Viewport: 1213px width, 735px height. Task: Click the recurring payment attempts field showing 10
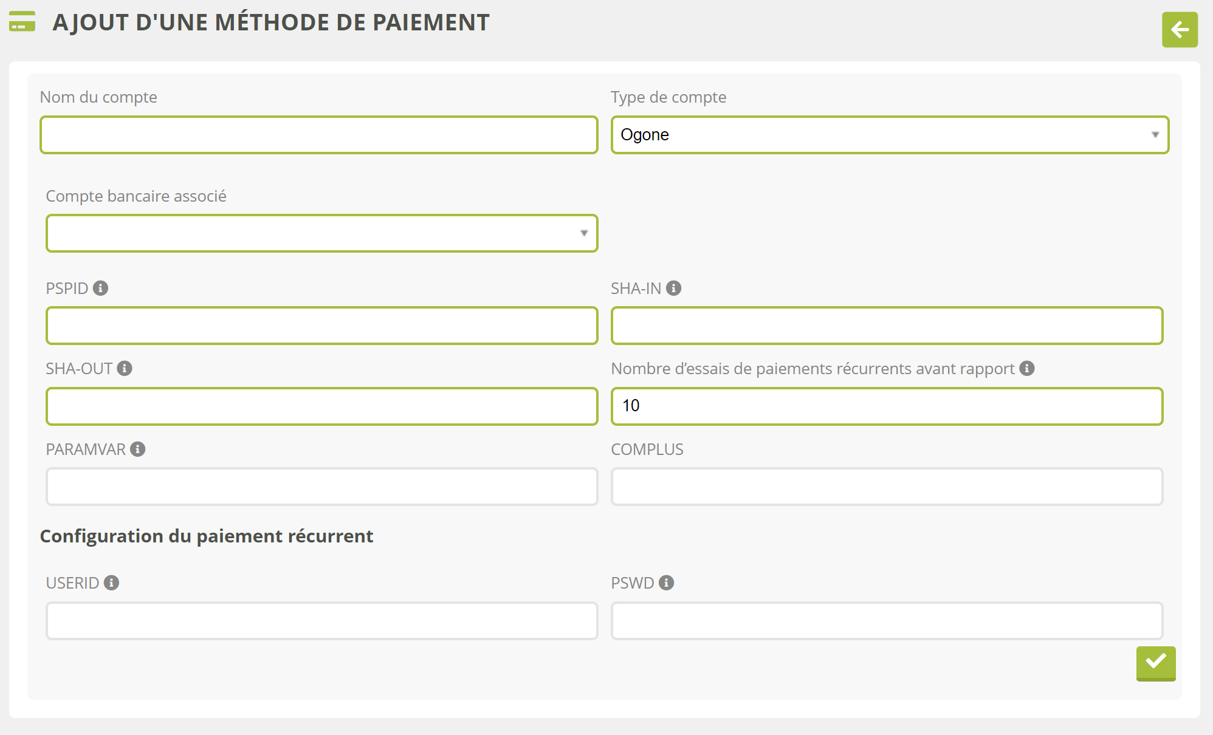pos(887,406)
